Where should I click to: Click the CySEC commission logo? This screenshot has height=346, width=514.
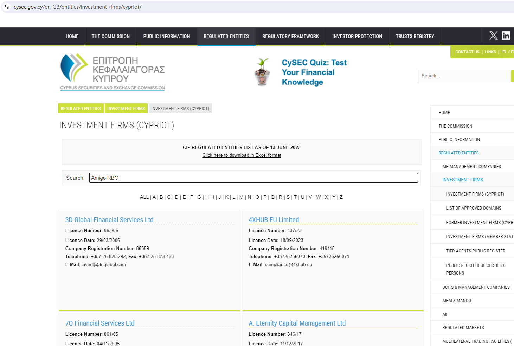113,72
